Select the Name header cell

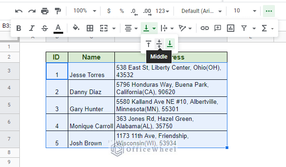[x=91, y=57]
